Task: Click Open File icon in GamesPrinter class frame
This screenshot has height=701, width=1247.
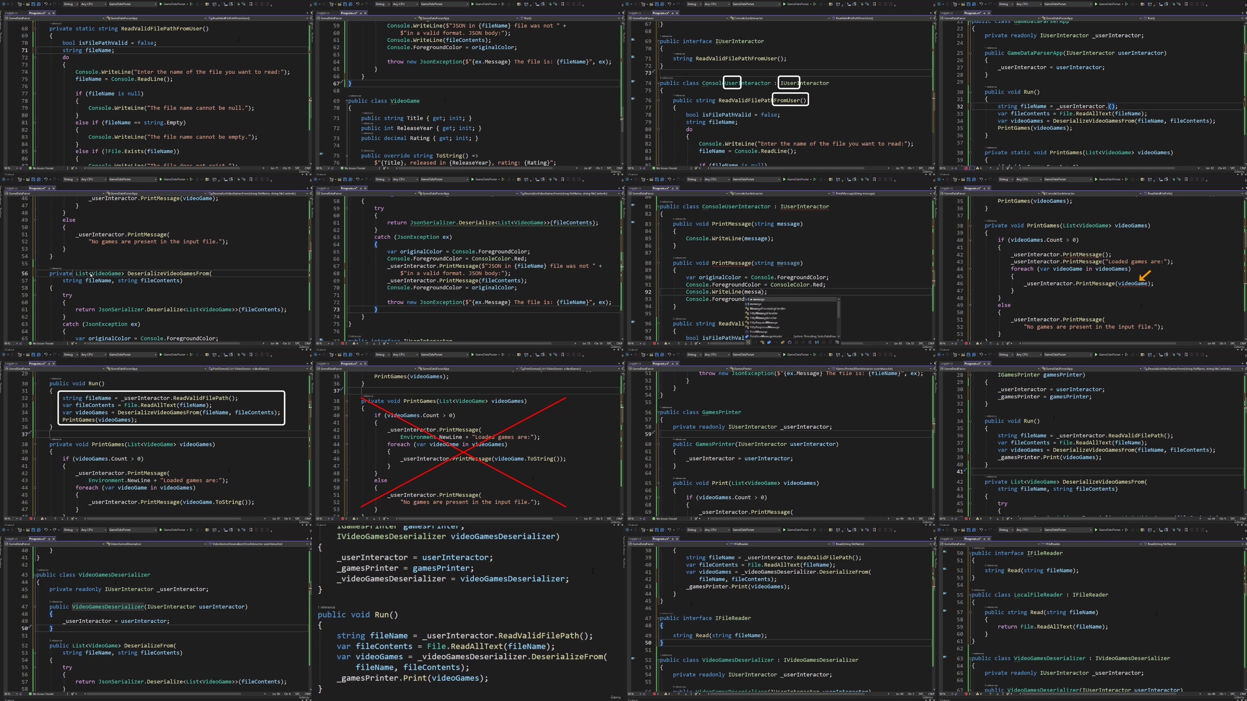Action: (652, 355)
